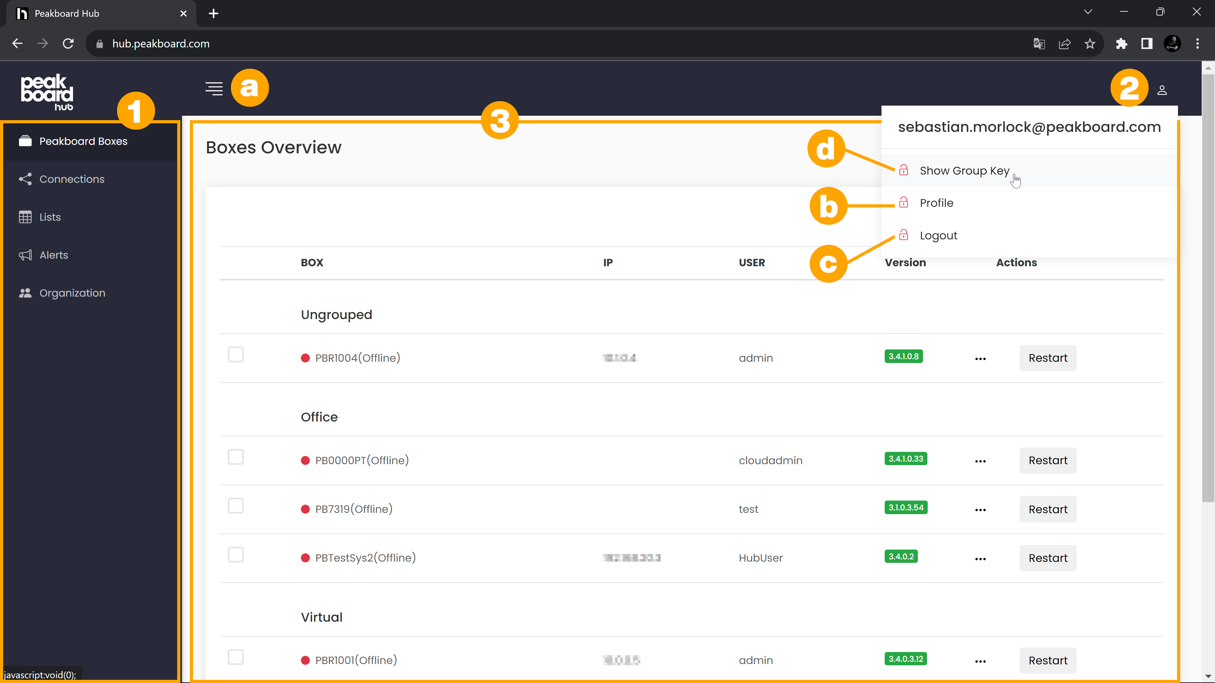Viewport: 1215px width, 683px height.
Task: Open the PBTestSys2(Offline) box link
Action: pos(365,558)
